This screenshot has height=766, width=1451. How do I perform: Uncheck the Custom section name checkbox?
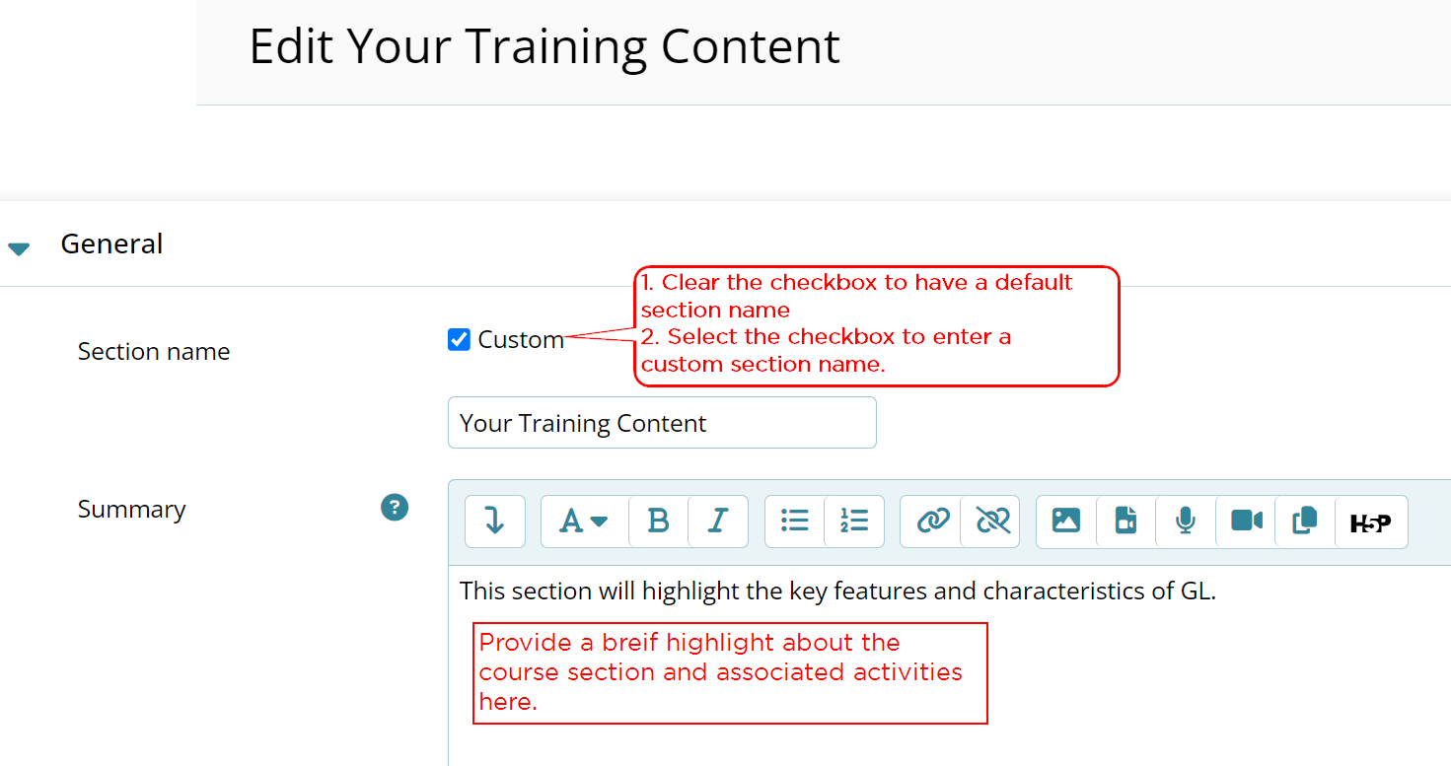pos(459,340)
